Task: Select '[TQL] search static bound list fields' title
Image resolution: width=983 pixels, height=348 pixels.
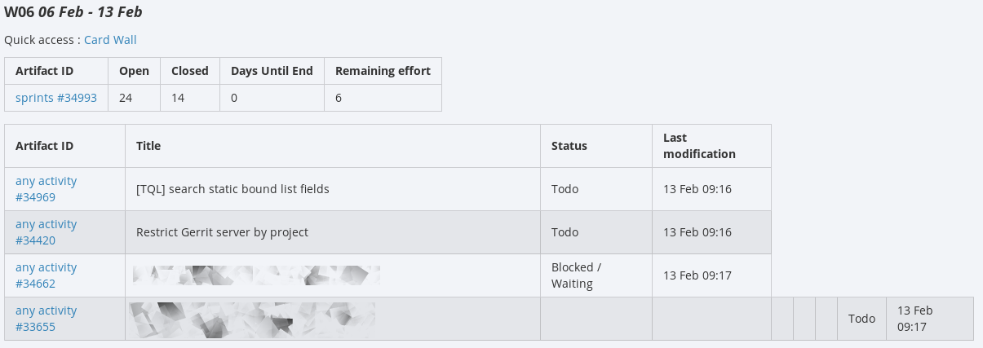Action: click(x=232, y=189)
